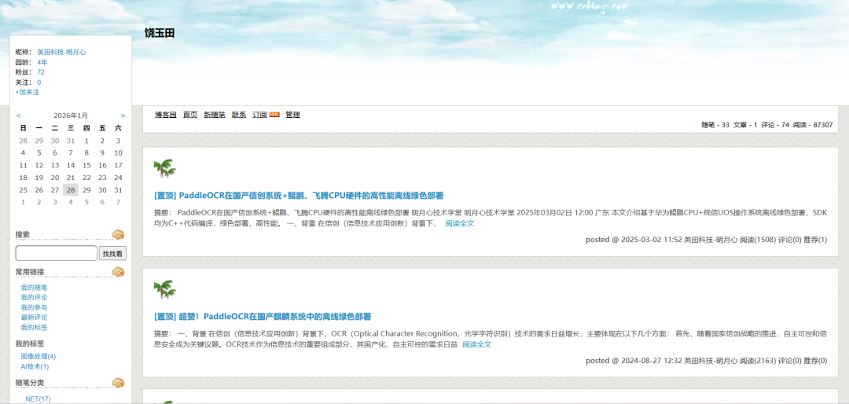Click the shell icon beside 搜索 heading
Viewport: 849px width, 404px height.
(x=118, y=234)
